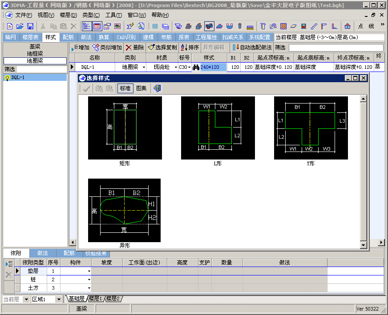
Task: Click the 排序 sort button
Action: pyautogui.click(x=190, y=48)
